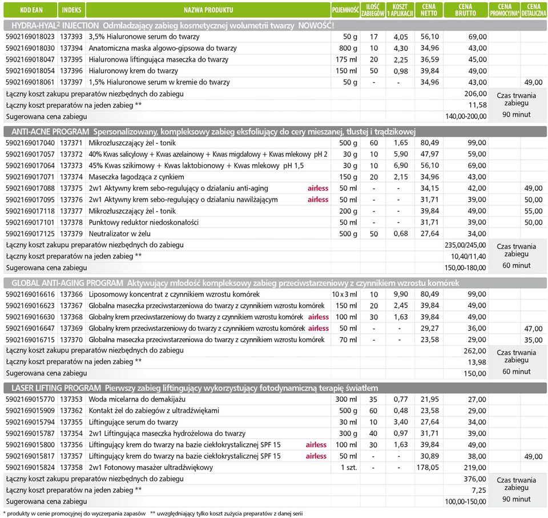Click the CENA DETALICZNA column header
Screen dimensions: 548x518
tap(534, 10)
